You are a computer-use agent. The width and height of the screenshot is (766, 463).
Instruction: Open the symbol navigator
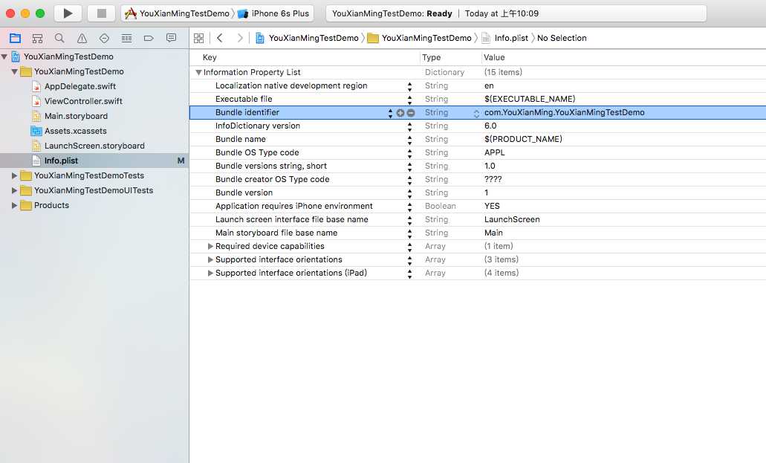[x=37, y=38]
